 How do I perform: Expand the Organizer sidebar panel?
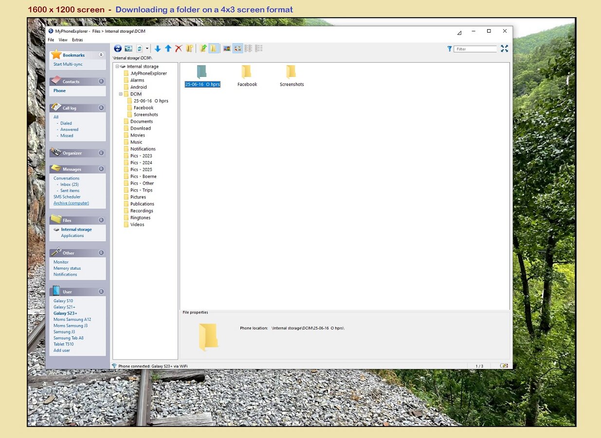coord(101,153)
